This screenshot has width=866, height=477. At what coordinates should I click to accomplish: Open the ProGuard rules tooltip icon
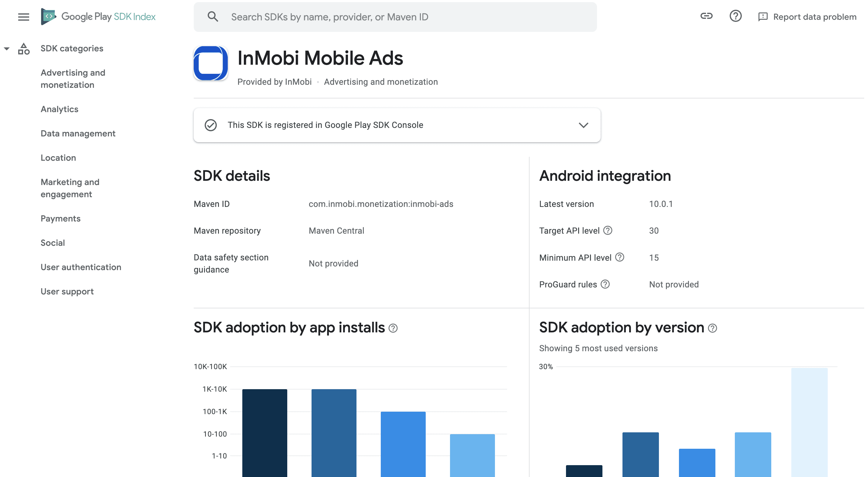pos(605,284)
